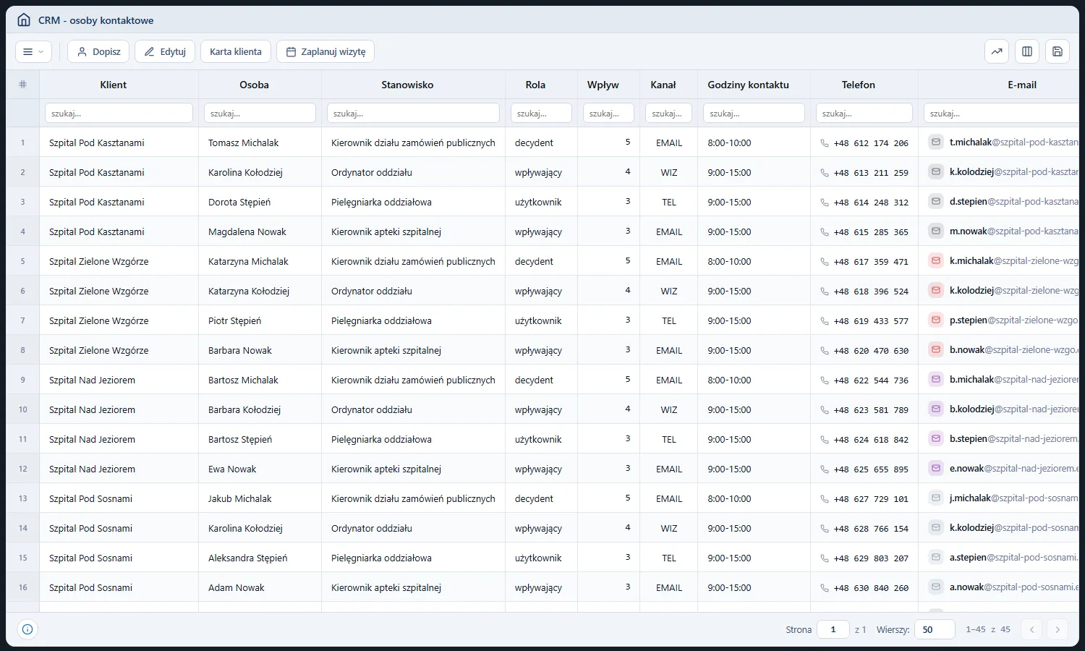1085x651 pixels.
Task: Click mail icon for b.stepien email
Action: pyautogui.click(x=936, y=438)
